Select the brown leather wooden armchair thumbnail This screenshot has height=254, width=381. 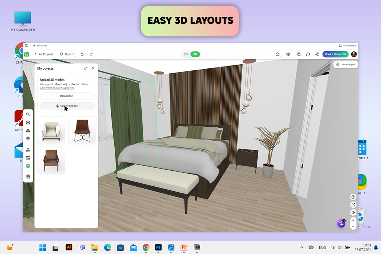point(51,160)
